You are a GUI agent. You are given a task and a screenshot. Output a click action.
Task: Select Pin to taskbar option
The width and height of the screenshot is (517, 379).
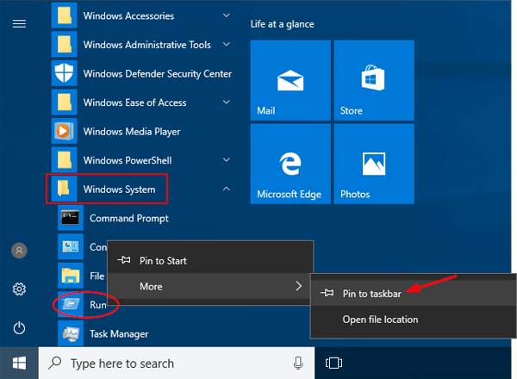371,293
